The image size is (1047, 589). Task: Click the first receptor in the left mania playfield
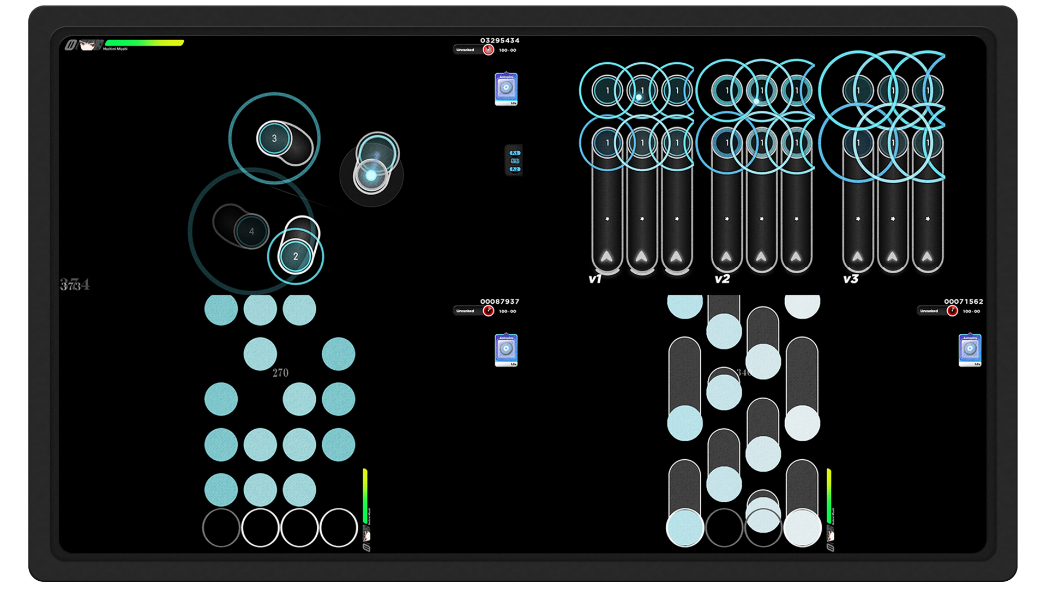coord(221,527)
